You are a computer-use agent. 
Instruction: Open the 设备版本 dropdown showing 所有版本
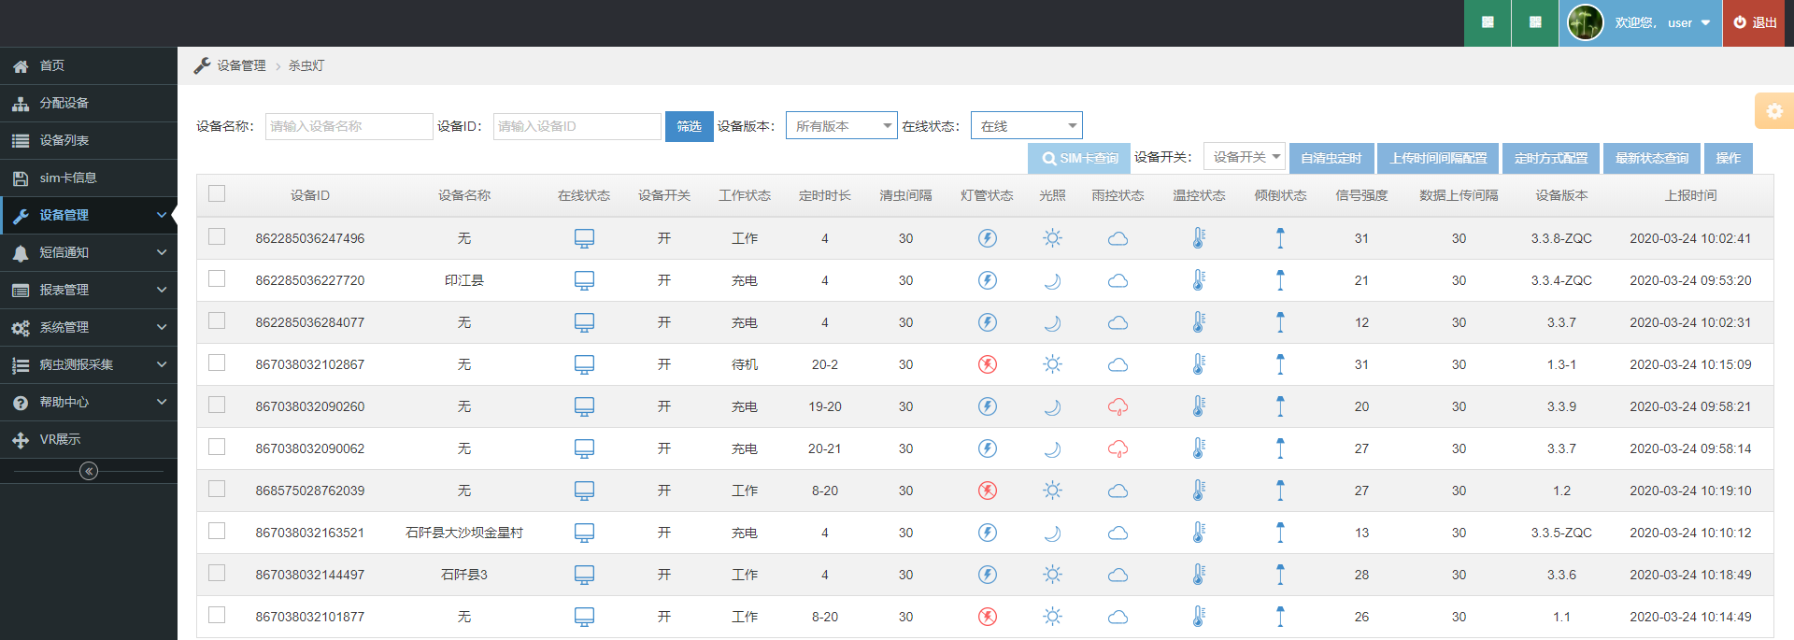pyautogui.click(x=841, y=126)
